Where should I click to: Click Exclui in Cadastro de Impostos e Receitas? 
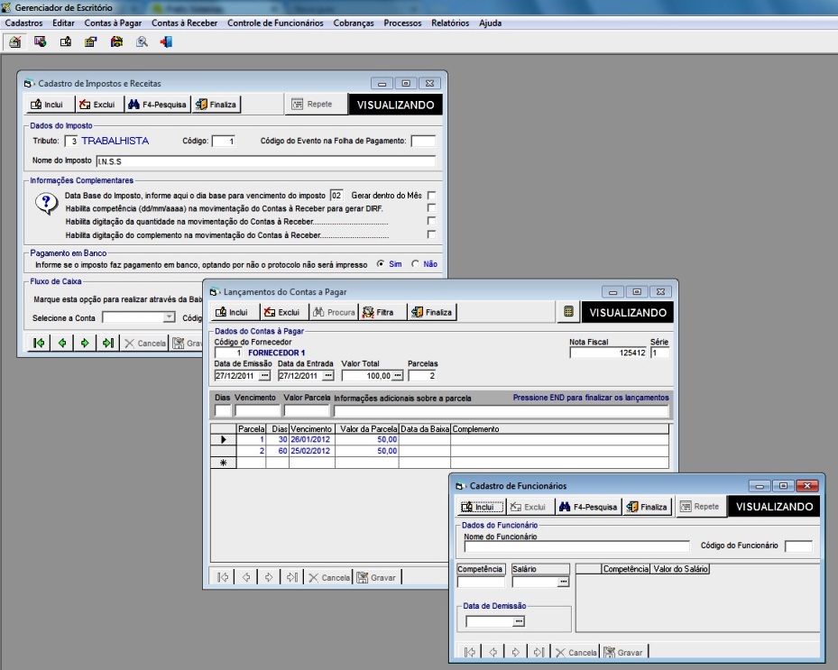97,105
